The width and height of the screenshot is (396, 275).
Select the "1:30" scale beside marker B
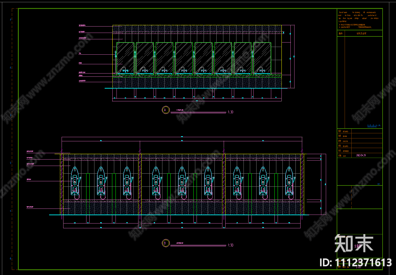pyautogui.click(x=230, y=245)
